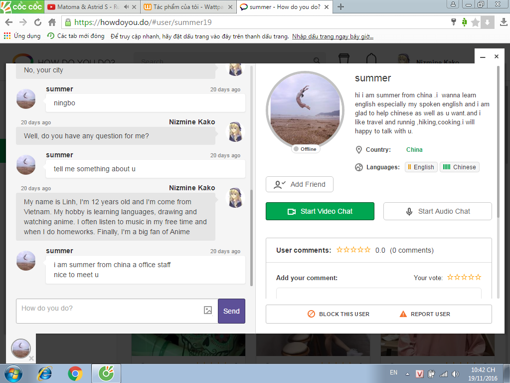The width and height of the screenshot is (510, 383).
Task: Bookmark this page with star icon
Action: (475, 22)
